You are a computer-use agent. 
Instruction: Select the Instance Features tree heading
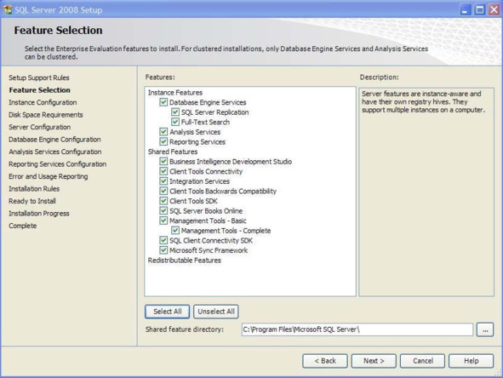pos(175,93)
